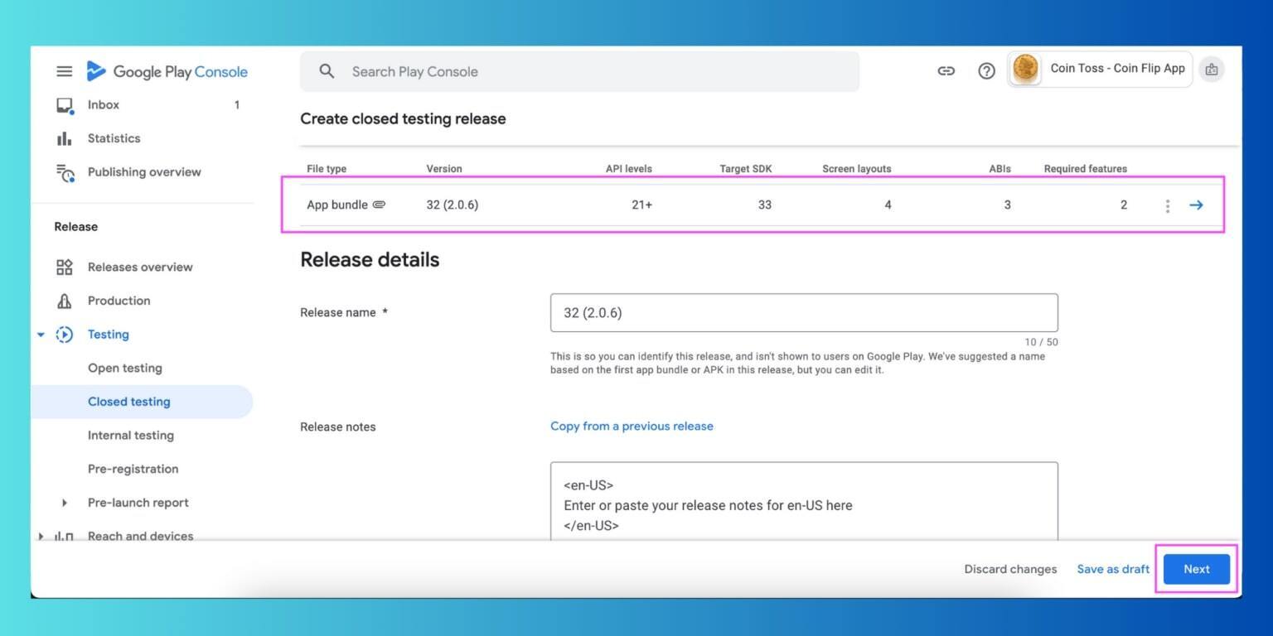This screenshot has height=636, width=1273.
Task: Open help with the question mark icon
Action: point(986,71)
